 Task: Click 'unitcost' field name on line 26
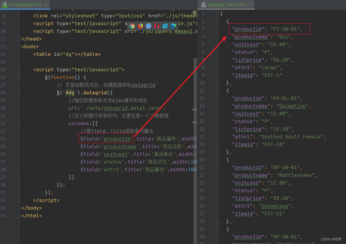tap(116, 154)
